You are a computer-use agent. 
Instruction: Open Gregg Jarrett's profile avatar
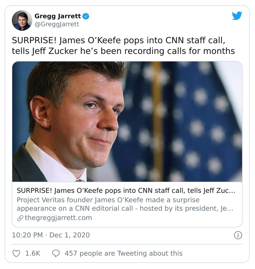tap(22, 20)
